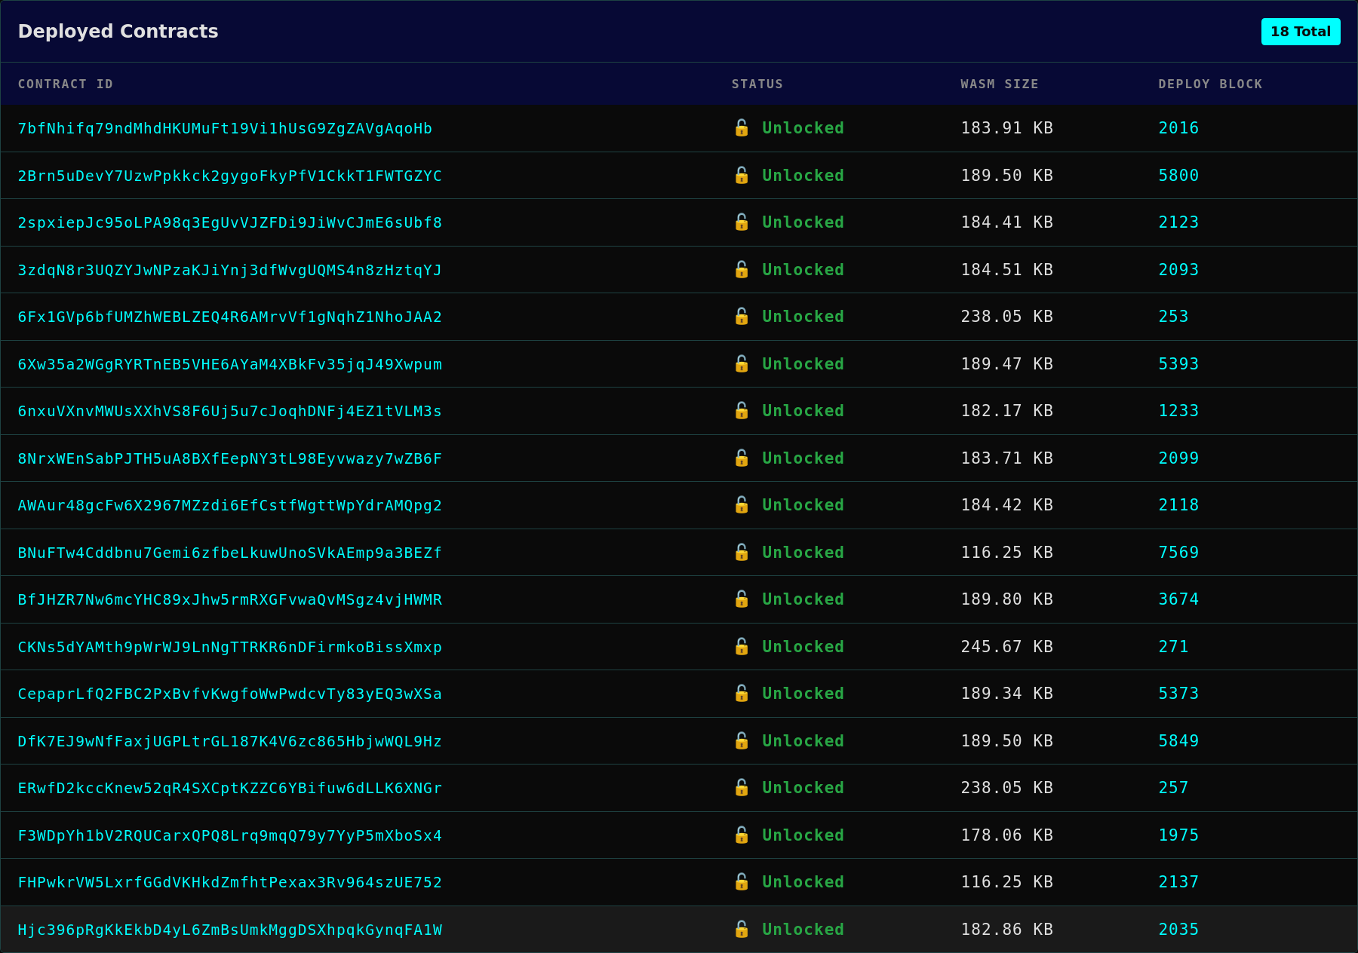
Task: Open contract 2Brn5uDevY7UzwPpkkck link
Action: (x=230, y=176)
